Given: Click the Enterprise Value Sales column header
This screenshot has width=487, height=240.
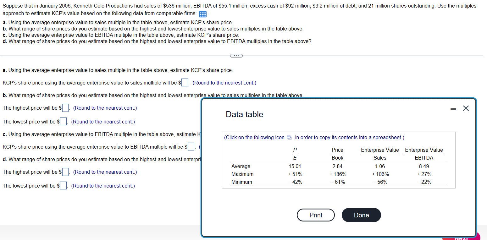Looking at the screenshot, I should click(380, 154).
